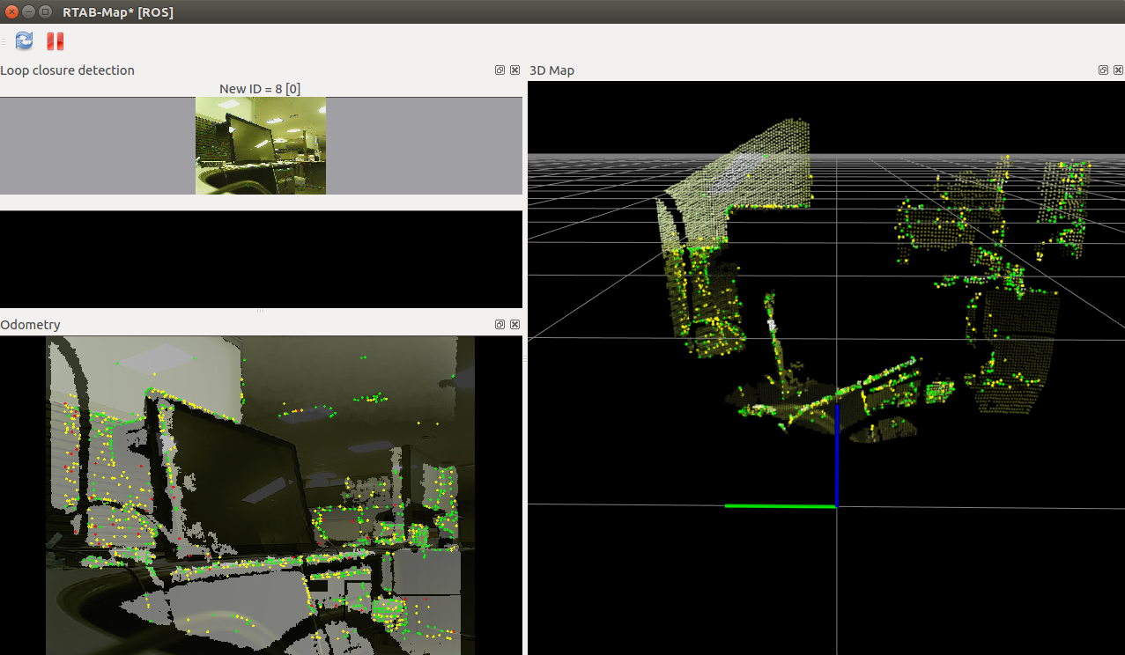
Task: Close the Odometry panel
Action: (x=514, y=325)
